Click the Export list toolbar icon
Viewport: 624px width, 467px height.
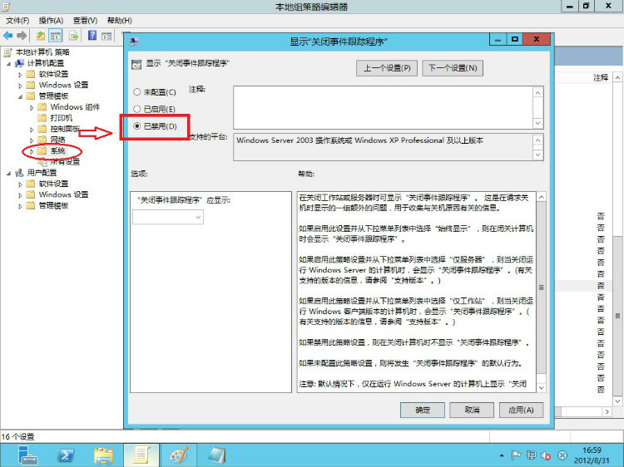[73, 36]
